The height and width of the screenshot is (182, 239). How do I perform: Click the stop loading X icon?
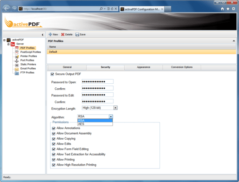coord(116,9)
